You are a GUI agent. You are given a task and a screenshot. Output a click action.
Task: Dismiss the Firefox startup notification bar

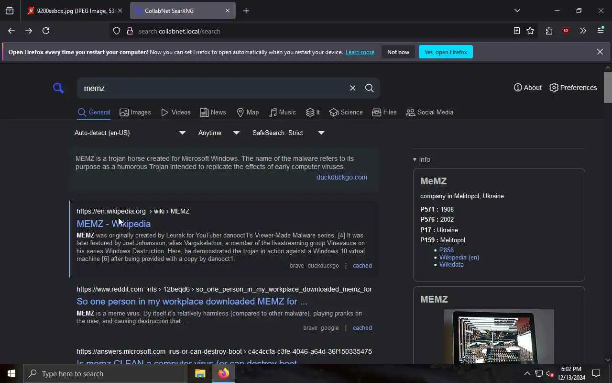coord(600,52)
